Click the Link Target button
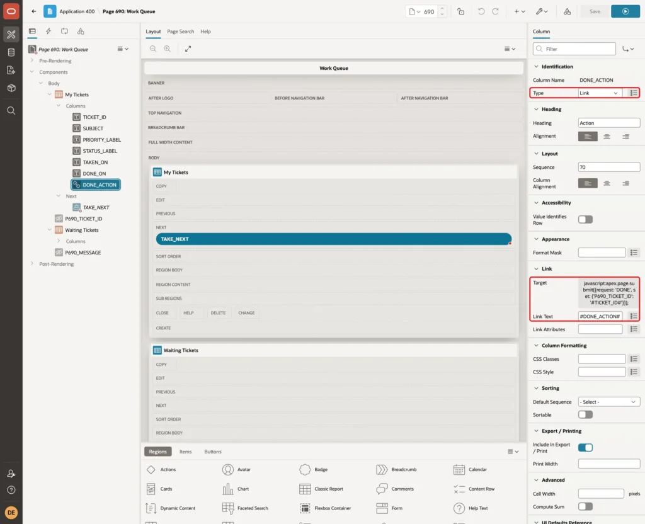645x524 pixels. coord(608,293)
